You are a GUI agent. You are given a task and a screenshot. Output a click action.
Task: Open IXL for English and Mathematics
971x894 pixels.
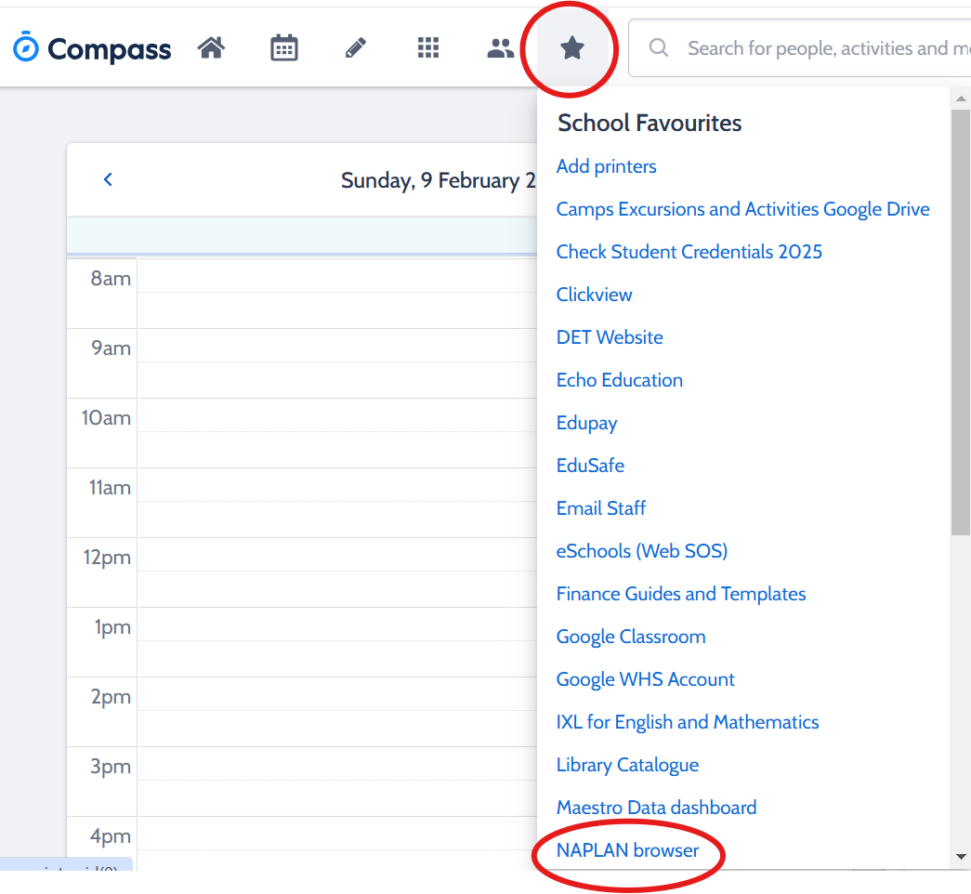coord(688,722)
